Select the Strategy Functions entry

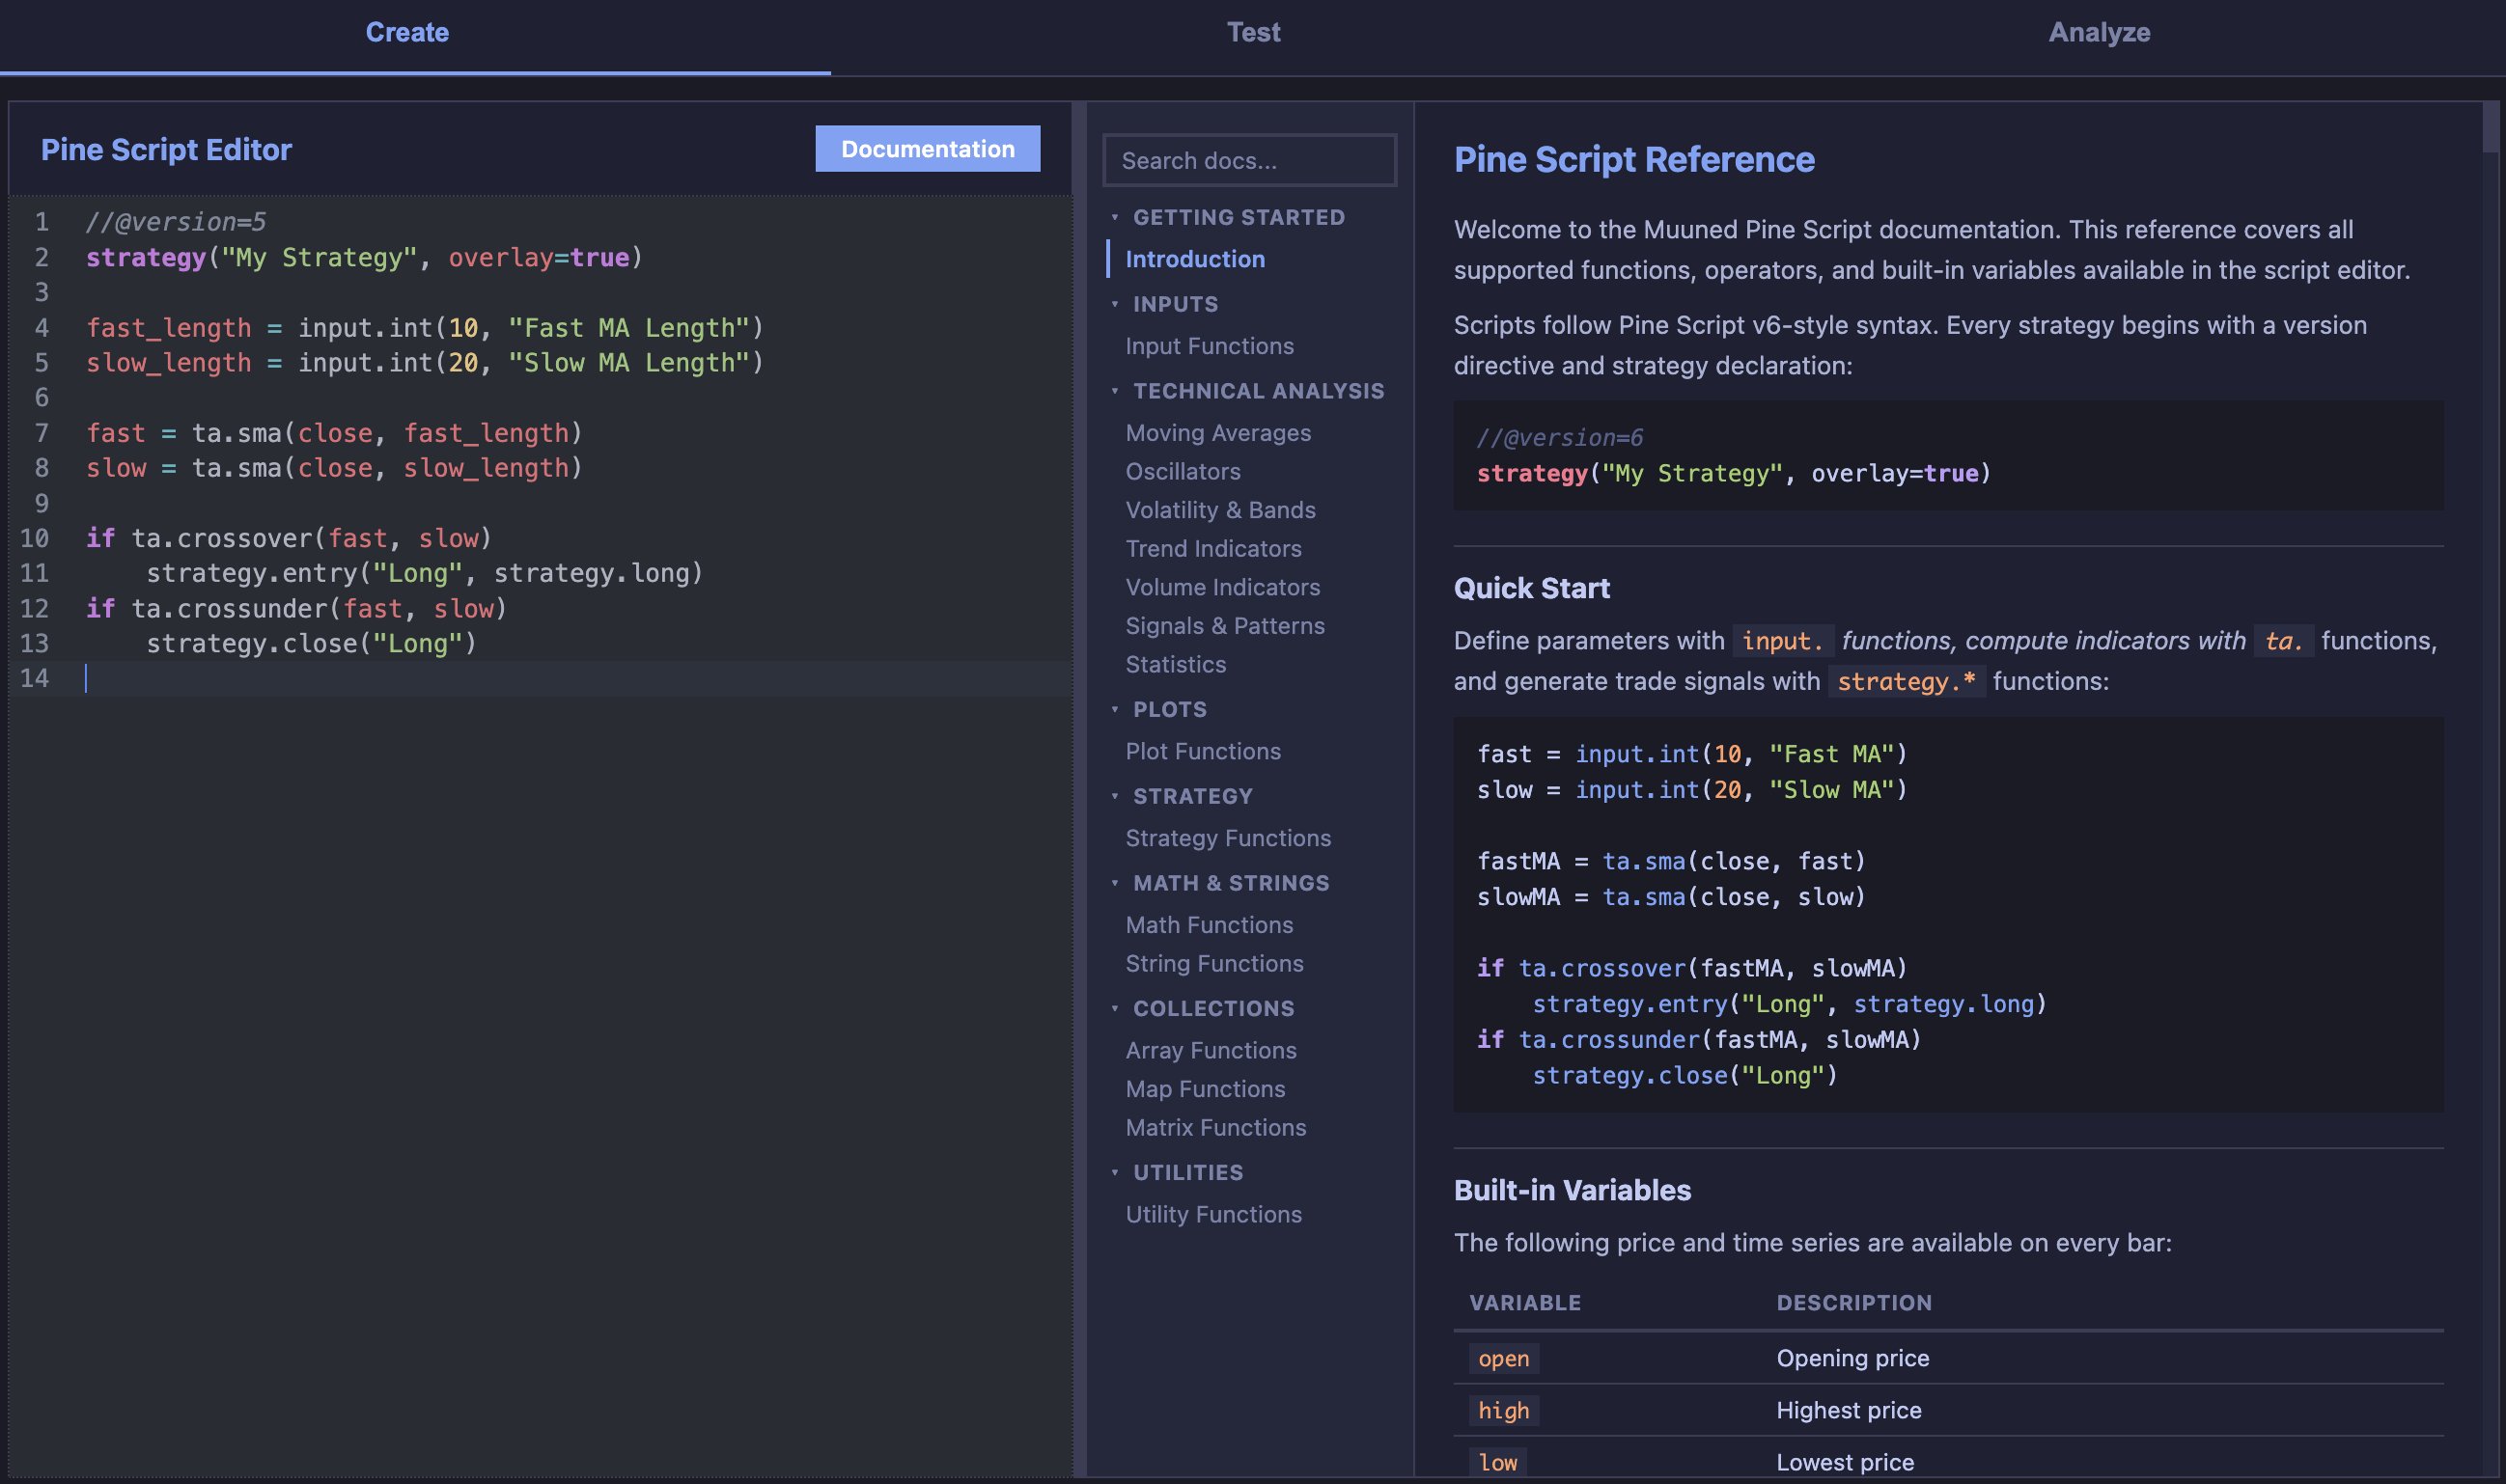point(1229,837)
